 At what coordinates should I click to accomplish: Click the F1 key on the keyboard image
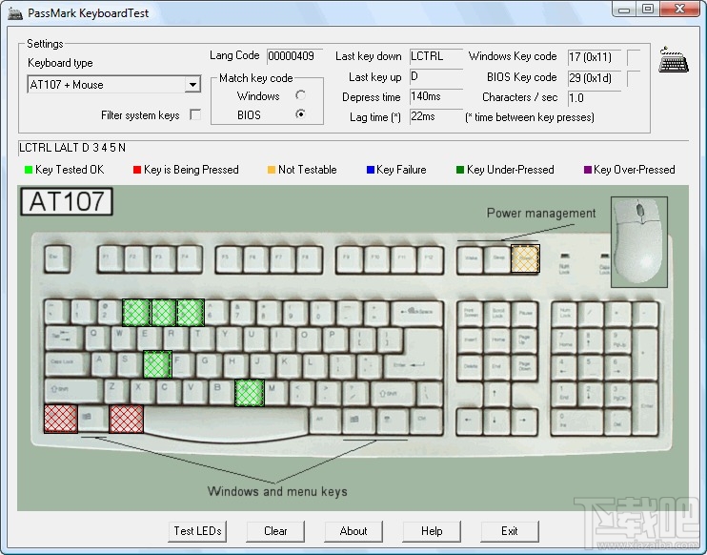click(x=110, y=259)
